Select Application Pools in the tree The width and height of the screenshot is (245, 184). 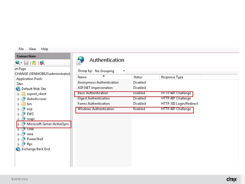pos(29,79)
